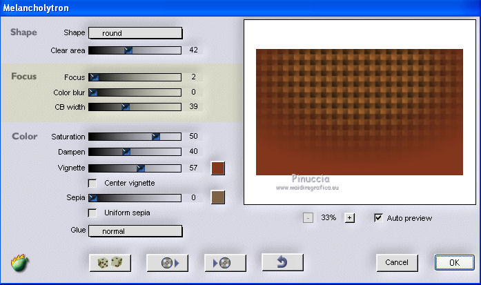The image size is (481, 285).
Task: Open the Sepia color swatch
Action: coord(218,197)
